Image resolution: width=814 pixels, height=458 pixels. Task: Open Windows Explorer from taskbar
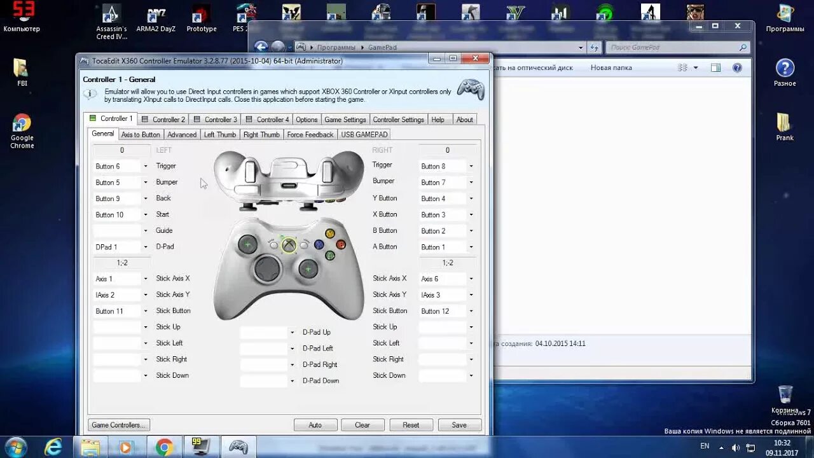click(x=90, y=447)
